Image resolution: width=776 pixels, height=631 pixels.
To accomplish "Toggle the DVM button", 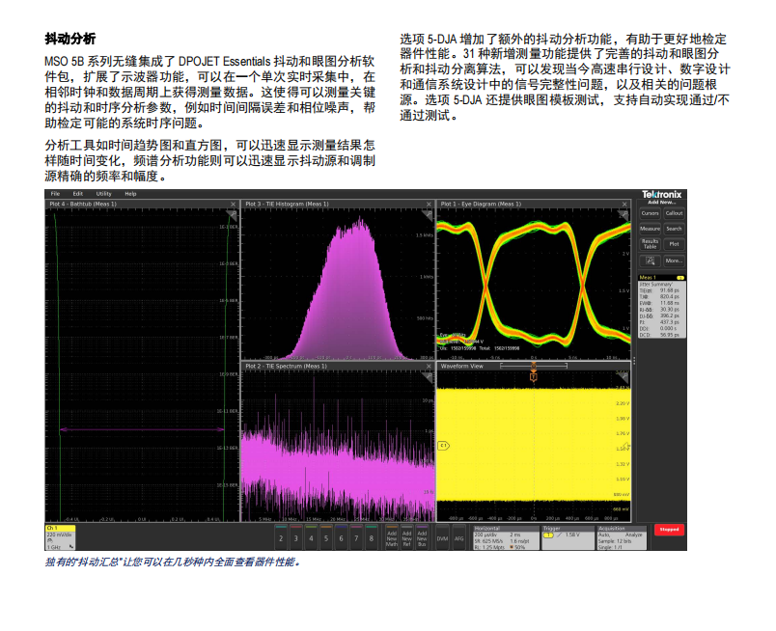I will tap(442, 538).
